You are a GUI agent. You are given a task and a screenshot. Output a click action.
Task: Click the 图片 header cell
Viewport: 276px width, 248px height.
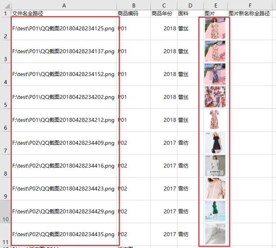click(216, 13)
